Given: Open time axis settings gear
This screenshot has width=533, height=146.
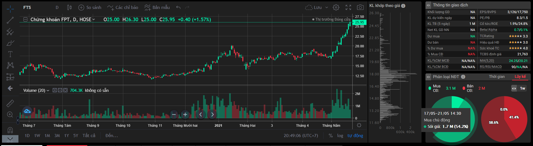Looking at the screenshot, I should click(359, 125).
